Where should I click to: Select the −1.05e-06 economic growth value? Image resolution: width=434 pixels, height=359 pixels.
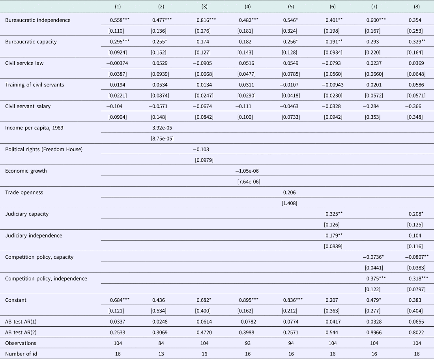point(247,171)
